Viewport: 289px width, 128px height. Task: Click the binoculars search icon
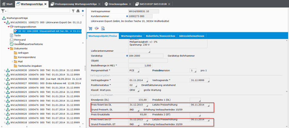coord(78,11)
